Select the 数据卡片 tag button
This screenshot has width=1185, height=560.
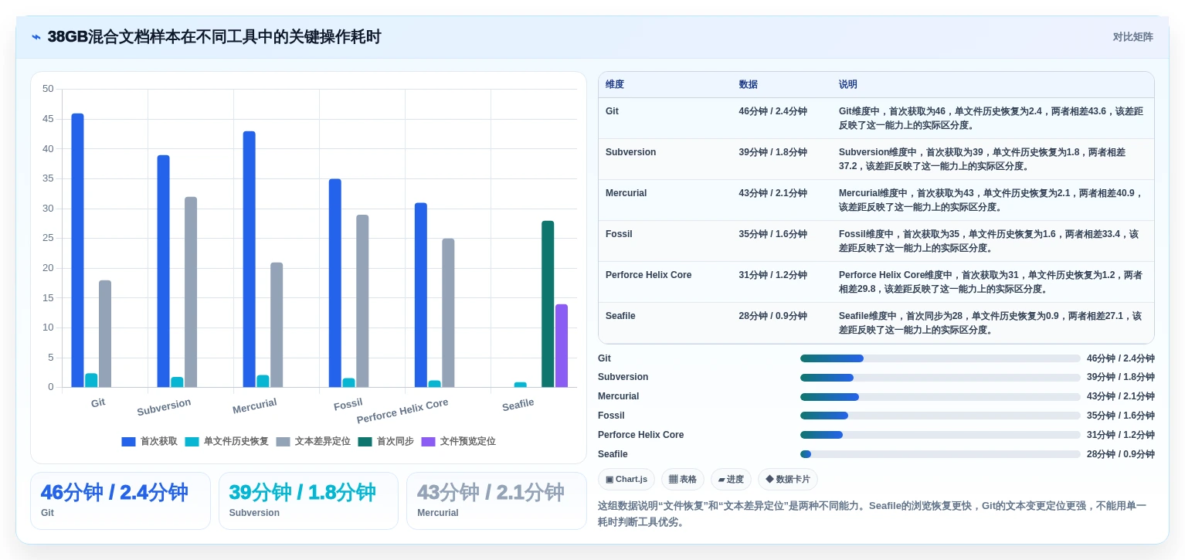tap(788, 480)
